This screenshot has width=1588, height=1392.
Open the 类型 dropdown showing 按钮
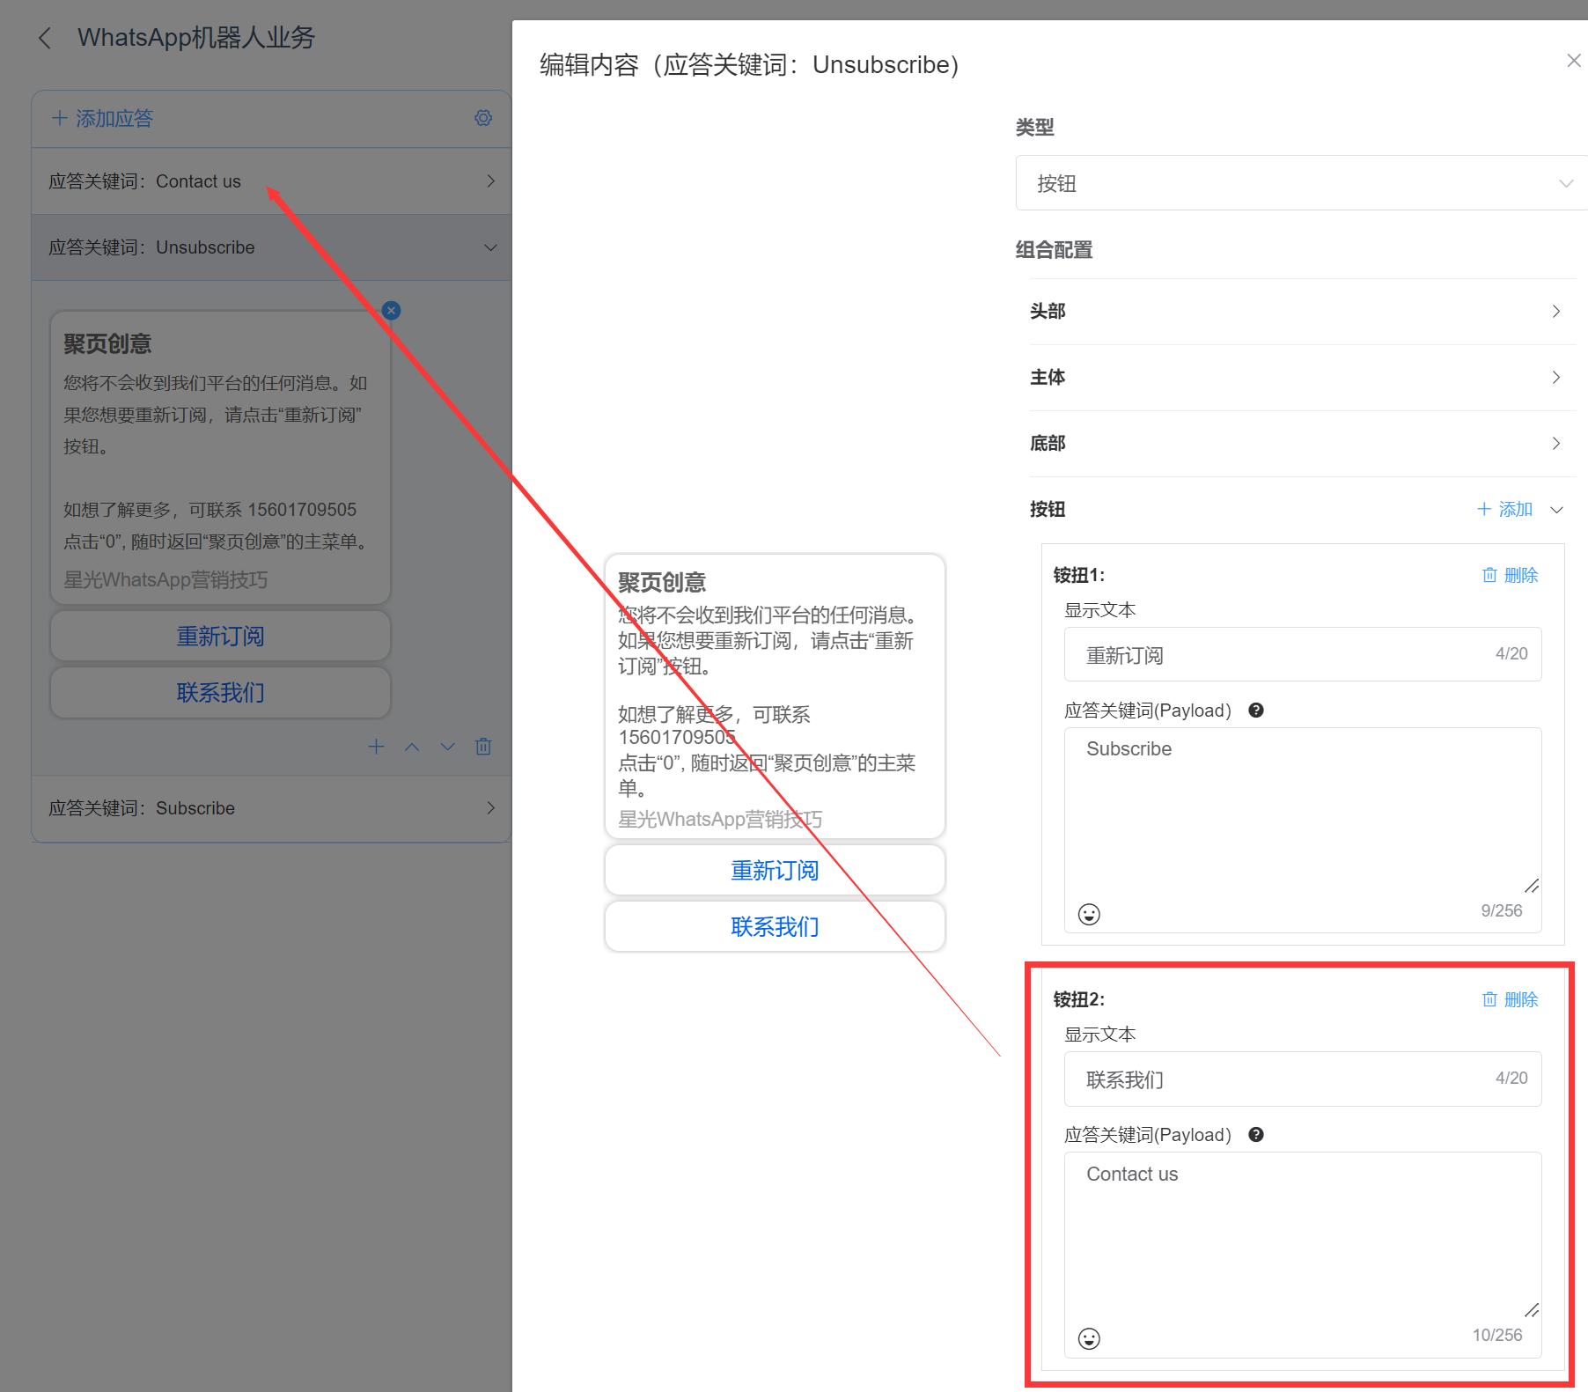pyautogui.click(x=1301, y=183)
